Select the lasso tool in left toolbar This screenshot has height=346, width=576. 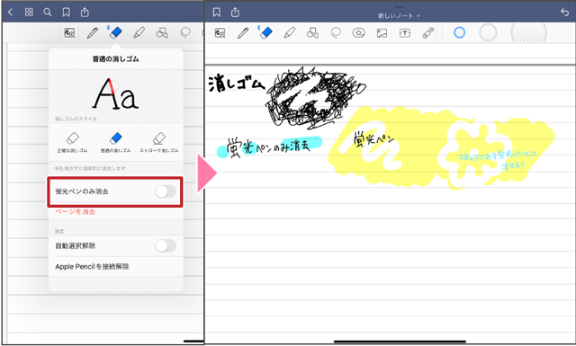pyautogui.click(x=185, y=33)
